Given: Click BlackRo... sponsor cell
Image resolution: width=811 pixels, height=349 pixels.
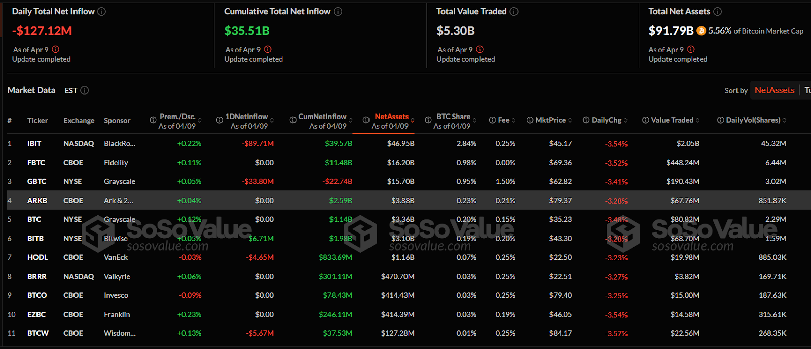Looking at the screenshot, I should tap(120, 144).
